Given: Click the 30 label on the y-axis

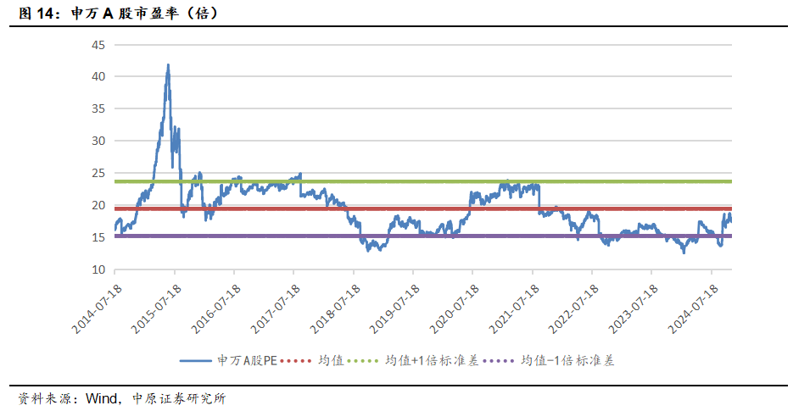Looking at the screenshot, I should 98,141.
